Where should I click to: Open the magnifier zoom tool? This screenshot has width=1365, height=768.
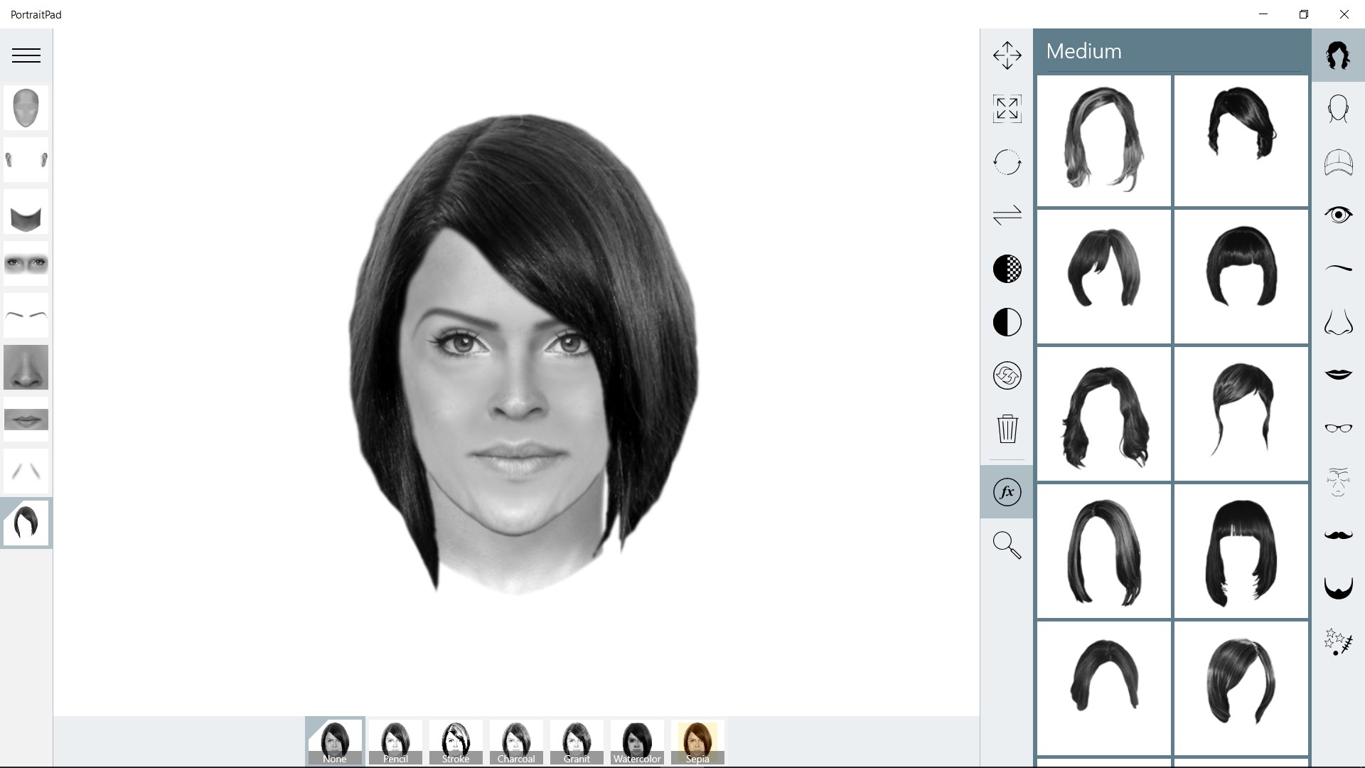click(x=1007, y=545)
